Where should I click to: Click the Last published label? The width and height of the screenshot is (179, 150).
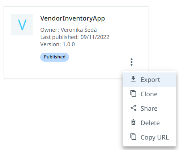[59, 37]
